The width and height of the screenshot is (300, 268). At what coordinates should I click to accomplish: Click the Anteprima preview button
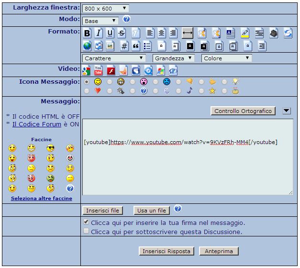[x=219, y=251]
